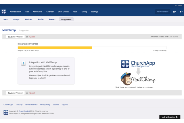
Task: Open the Address Book module
Action: pos(16,12)
